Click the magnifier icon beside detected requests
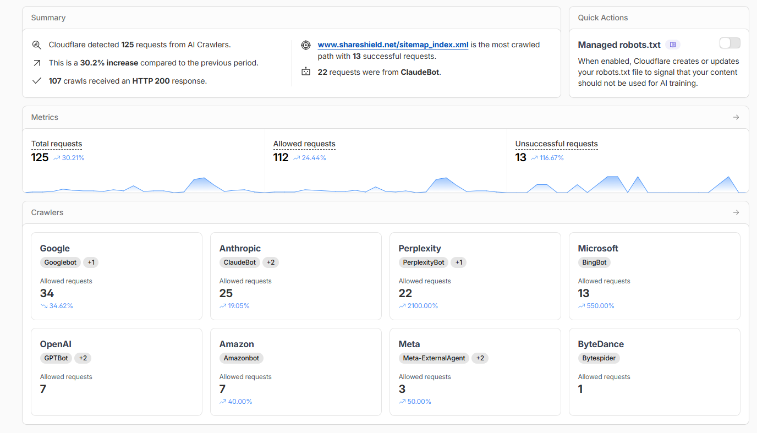757x433 pixels. [x=37, y=45]
